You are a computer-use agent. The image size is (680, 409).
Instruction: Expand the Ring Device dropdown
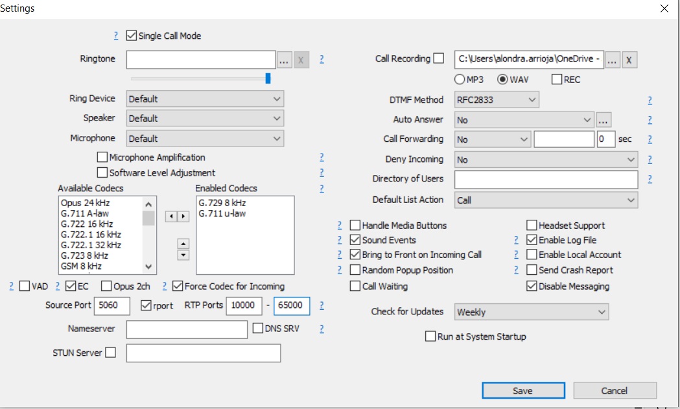tap(205, 99)
